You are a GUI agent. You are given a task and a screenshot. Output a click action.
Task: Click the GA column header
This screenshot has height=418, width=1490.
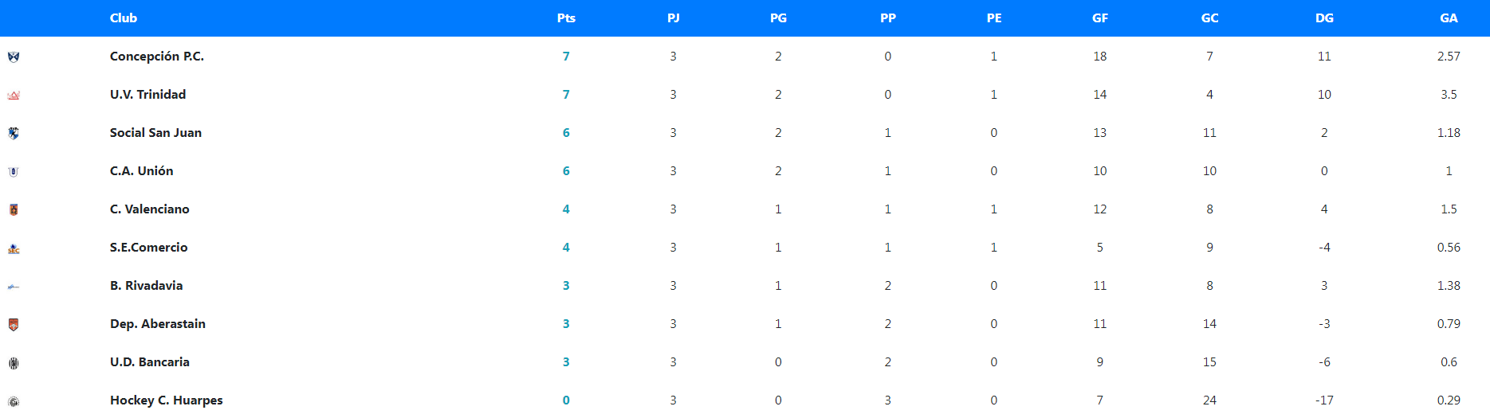point(1449,18)
